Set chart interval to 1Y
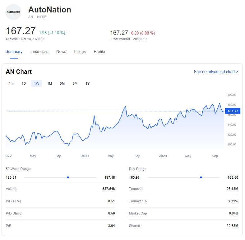The height and width of the screenshot is (240, 245). coord(88,83)
